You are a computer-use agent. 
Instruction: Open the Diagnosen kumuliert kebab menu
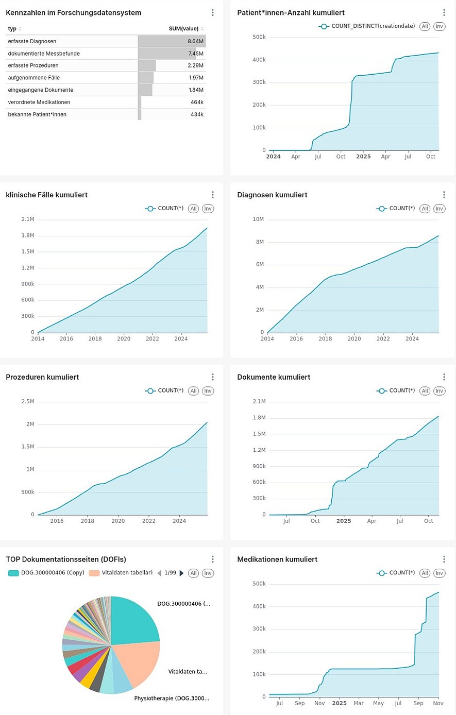444,195
